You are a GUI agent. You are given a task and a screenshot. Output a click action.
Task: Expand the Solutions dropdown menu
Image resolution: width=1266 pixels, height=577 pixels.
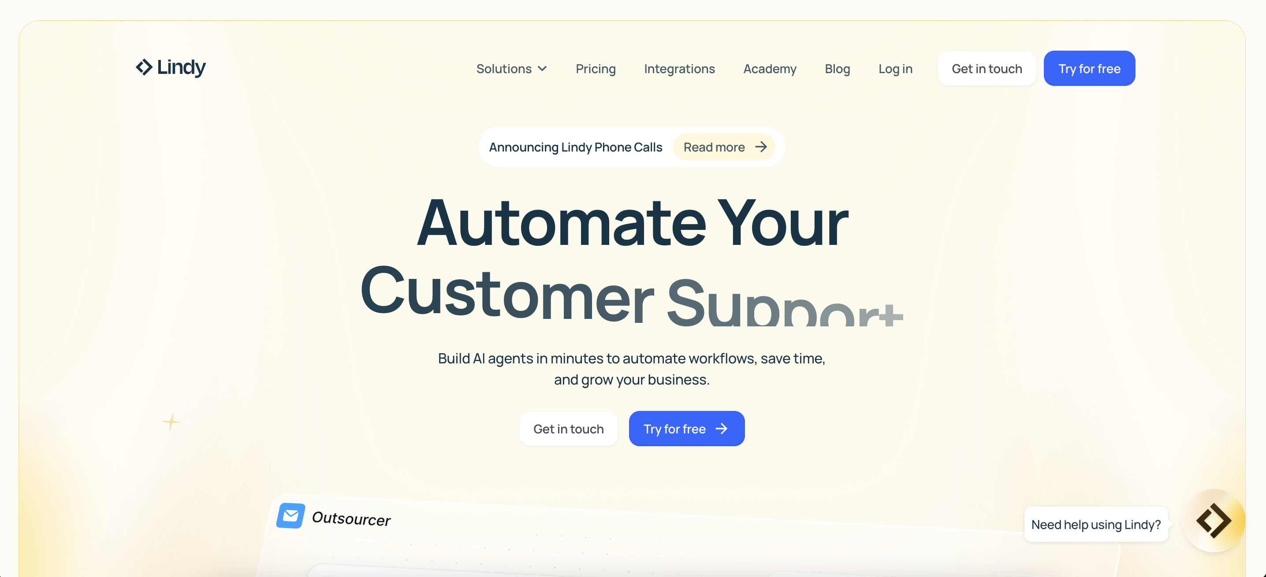coord(512,69)
